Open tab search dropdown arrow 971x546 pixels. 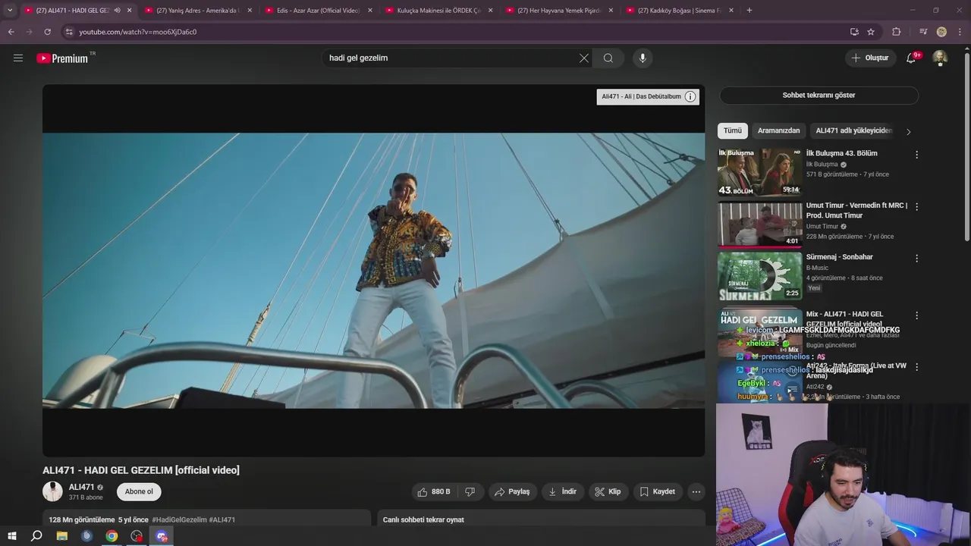(x=10, y=11)
